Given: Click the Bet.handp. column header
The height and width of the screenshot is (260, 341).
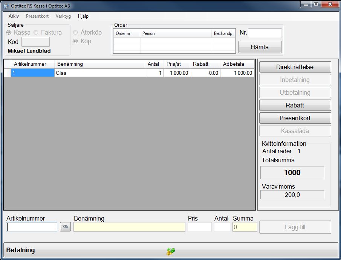Looking at the screenshot, I should click(x=223, y=33).
